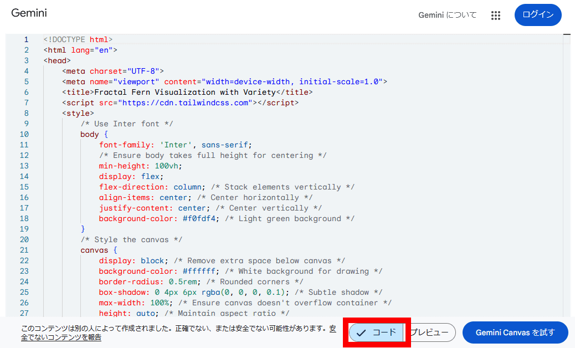Place cursor on the meta viewport line
Viewport: 575px width, 348px height.
(222, 82)
